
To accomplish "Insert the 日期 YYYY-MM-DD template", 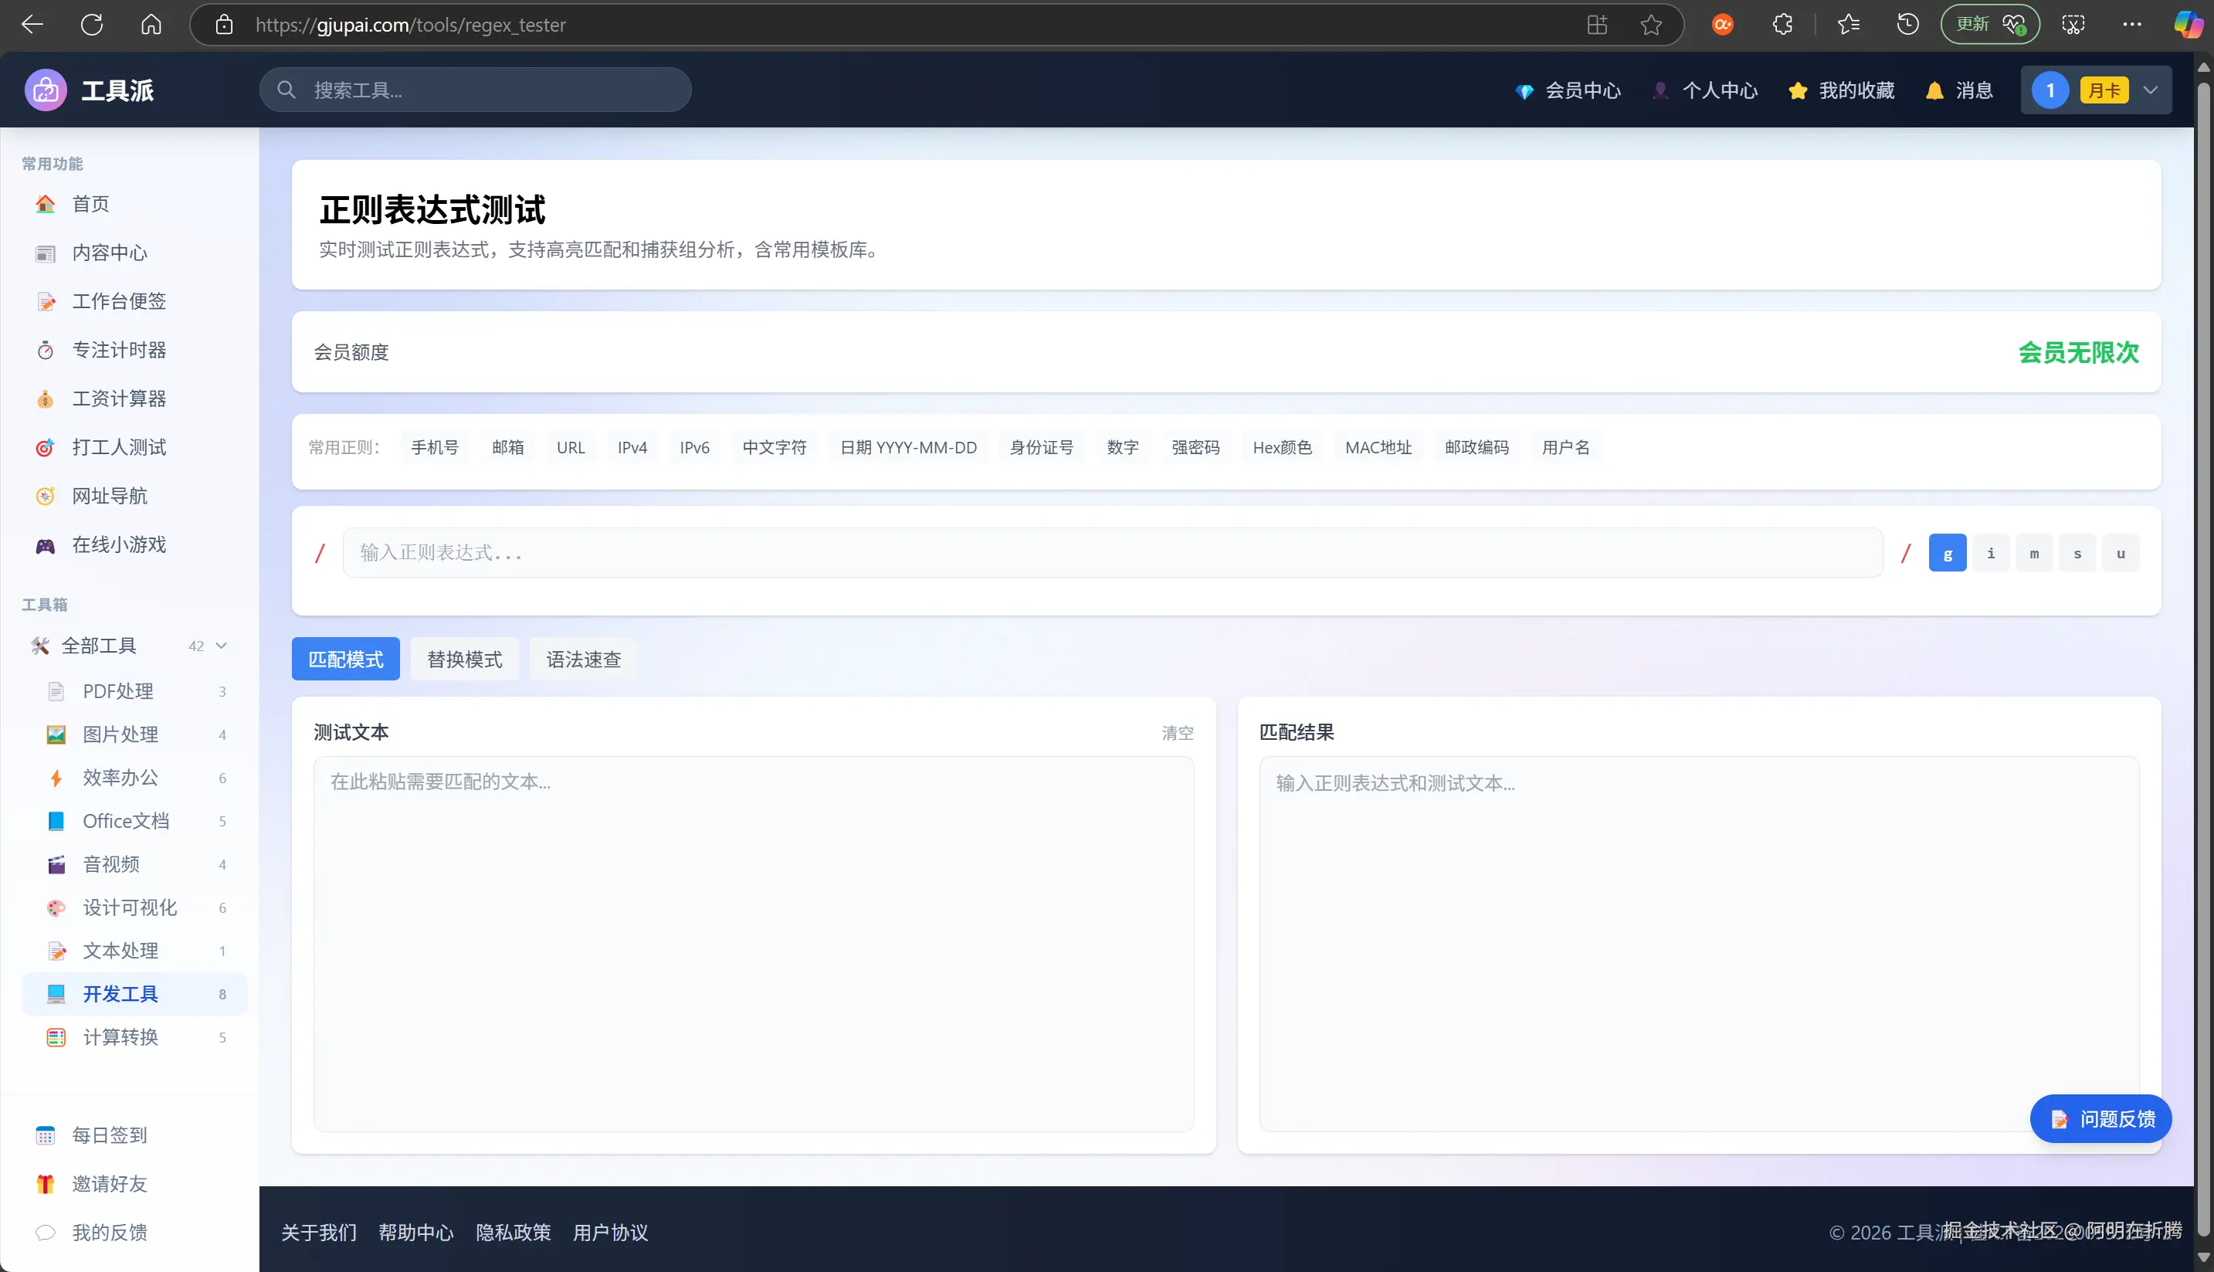I will 908,447.
